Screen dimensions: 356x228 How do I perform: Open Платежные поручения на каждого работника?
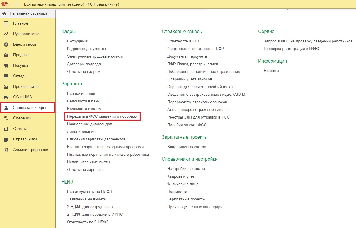coord(108,155)
